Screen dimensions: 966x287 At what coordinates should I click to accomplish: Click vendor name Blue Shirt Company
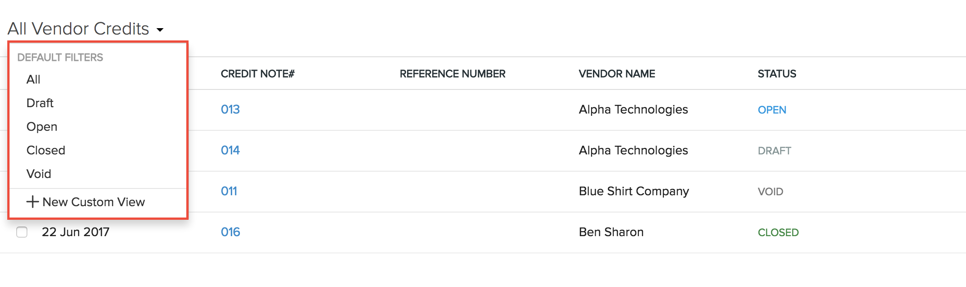point(633,191)
